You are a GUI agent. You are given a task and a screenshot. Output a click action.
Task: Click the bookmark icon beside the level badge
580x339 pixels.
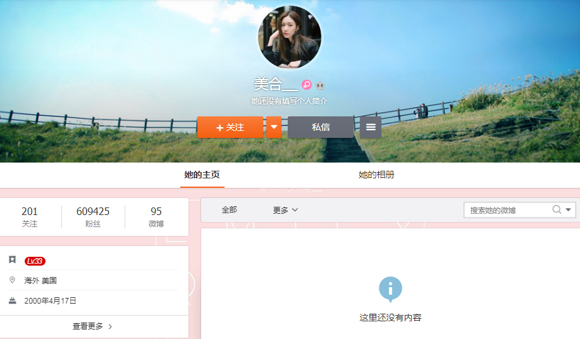click(x=13, y=260)
